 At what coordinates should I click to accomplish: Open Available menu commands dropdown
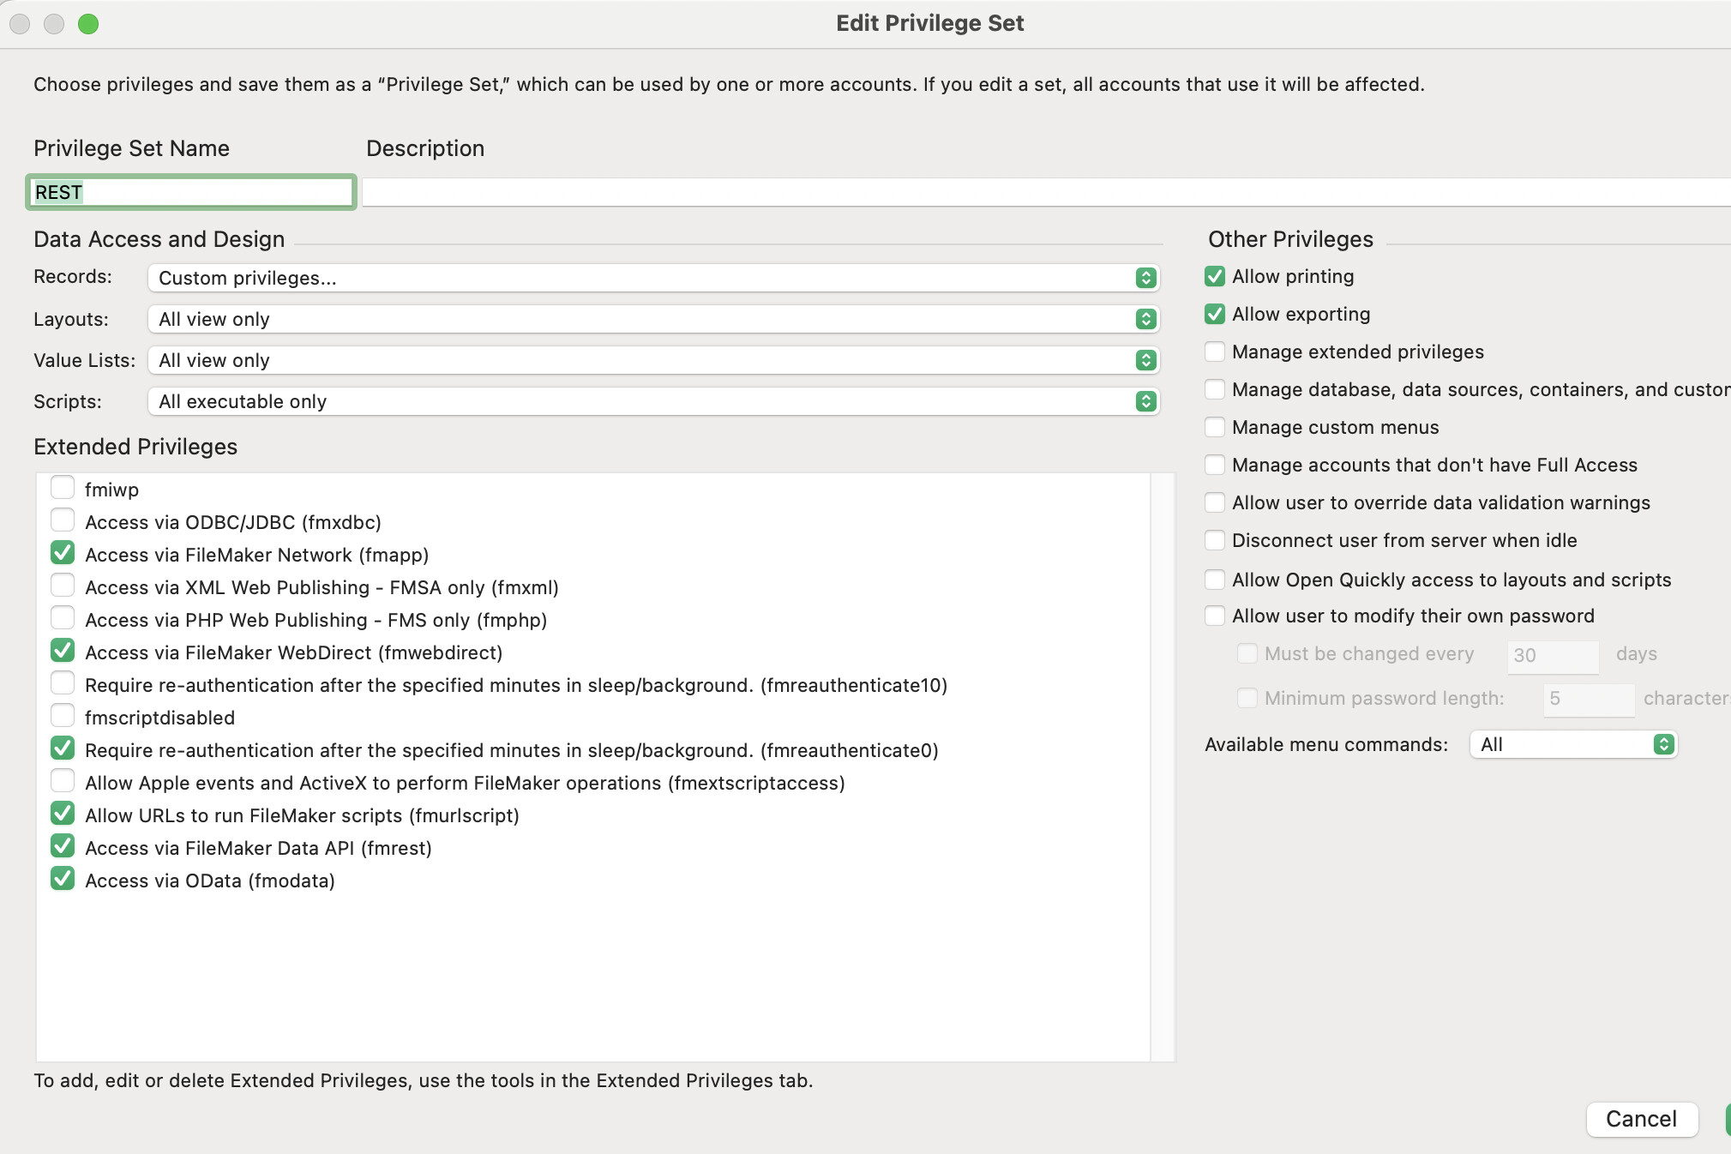1573,744
